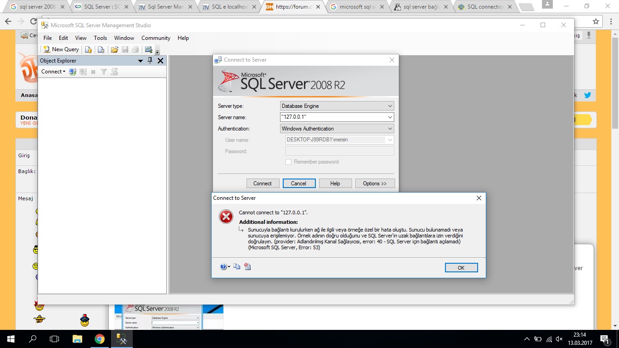
Task: Click the Additional information expand arrow
Action: tap(242, 230)
